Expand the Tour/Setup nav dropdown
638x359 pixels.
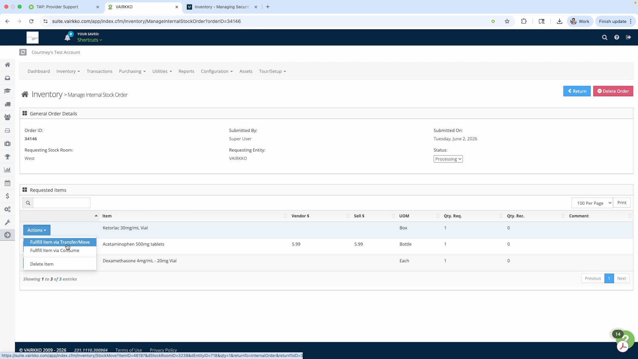click(272, 71)
